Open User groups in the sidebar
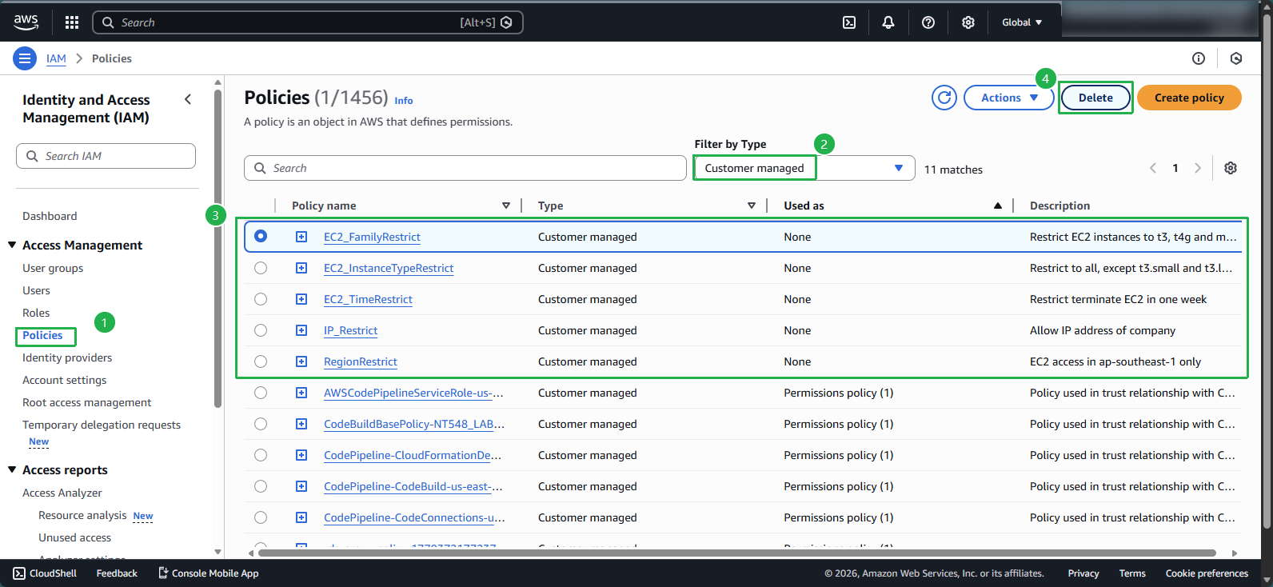This screenshot has height=587, width=1273. (53, 268)
